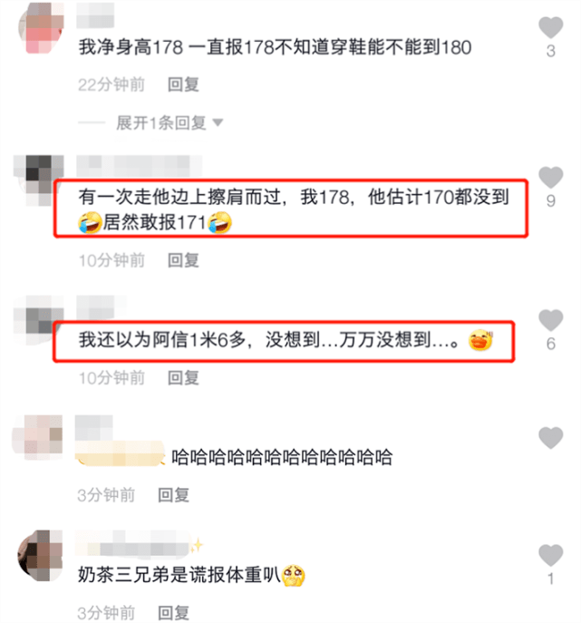Open username with sparkle above 奶茶三兄弟
581x623 pixels.
tap(139, 544)
